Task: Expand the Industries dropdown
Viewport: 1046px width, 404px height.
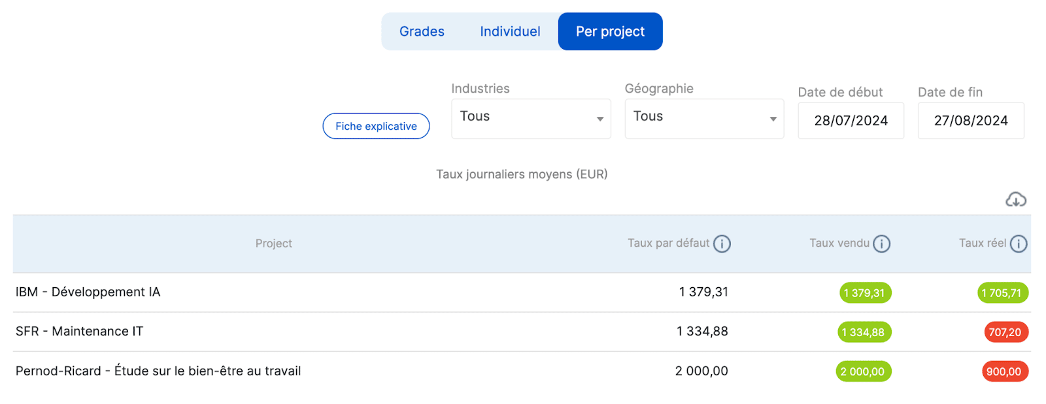Action: (x=531, y=118)
